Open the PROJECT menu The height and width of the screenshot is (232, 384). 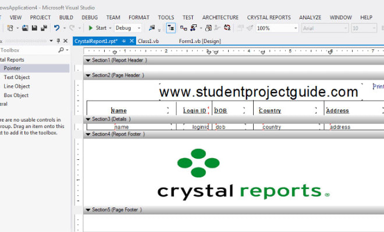[40, 17]
